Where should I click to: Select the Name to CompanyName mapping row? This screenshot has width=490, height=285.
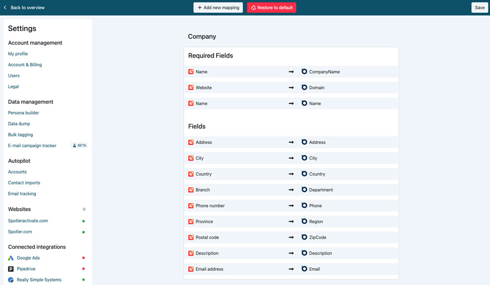[291, 72]
